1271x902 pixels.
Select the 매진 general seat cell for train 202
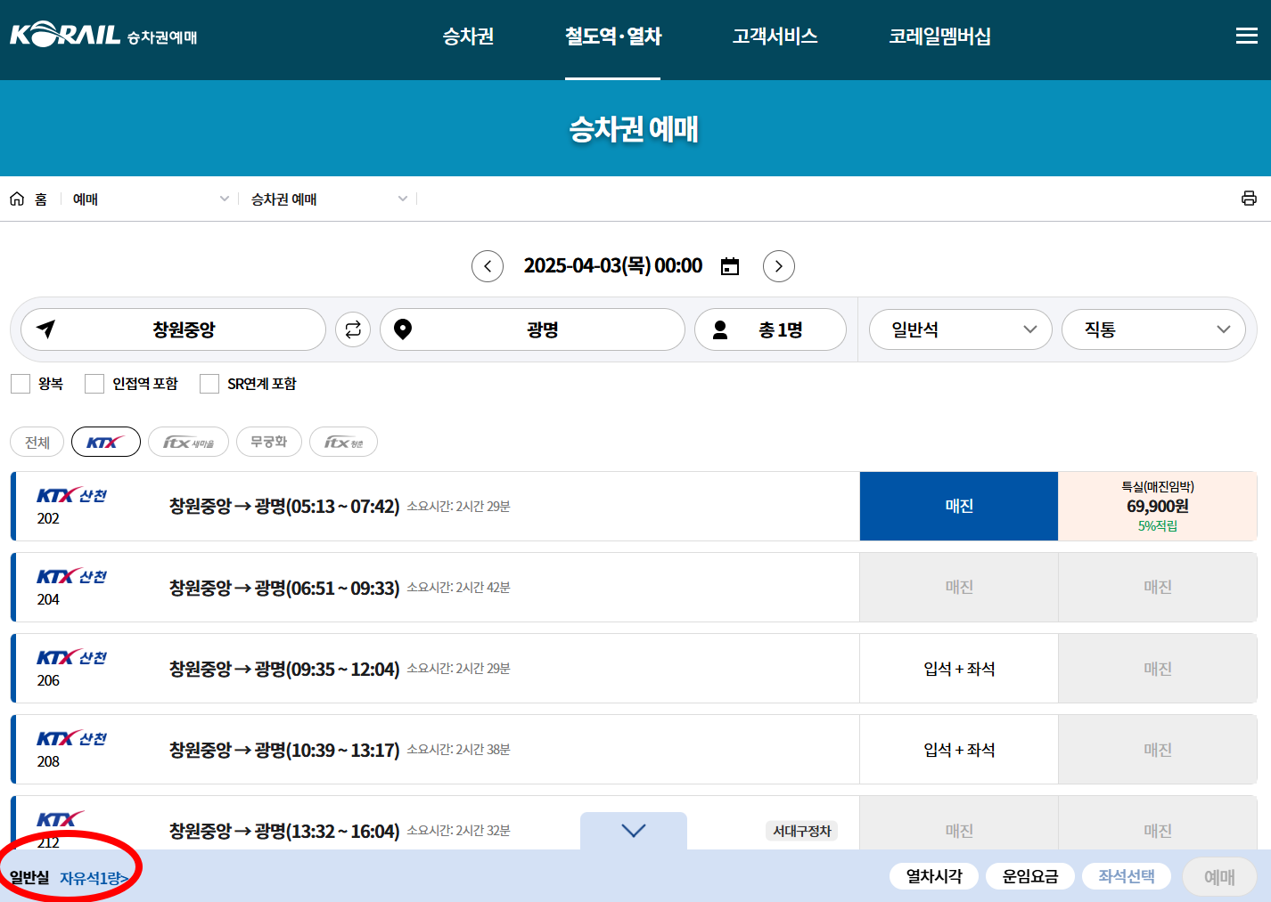(x=959, y=506)
